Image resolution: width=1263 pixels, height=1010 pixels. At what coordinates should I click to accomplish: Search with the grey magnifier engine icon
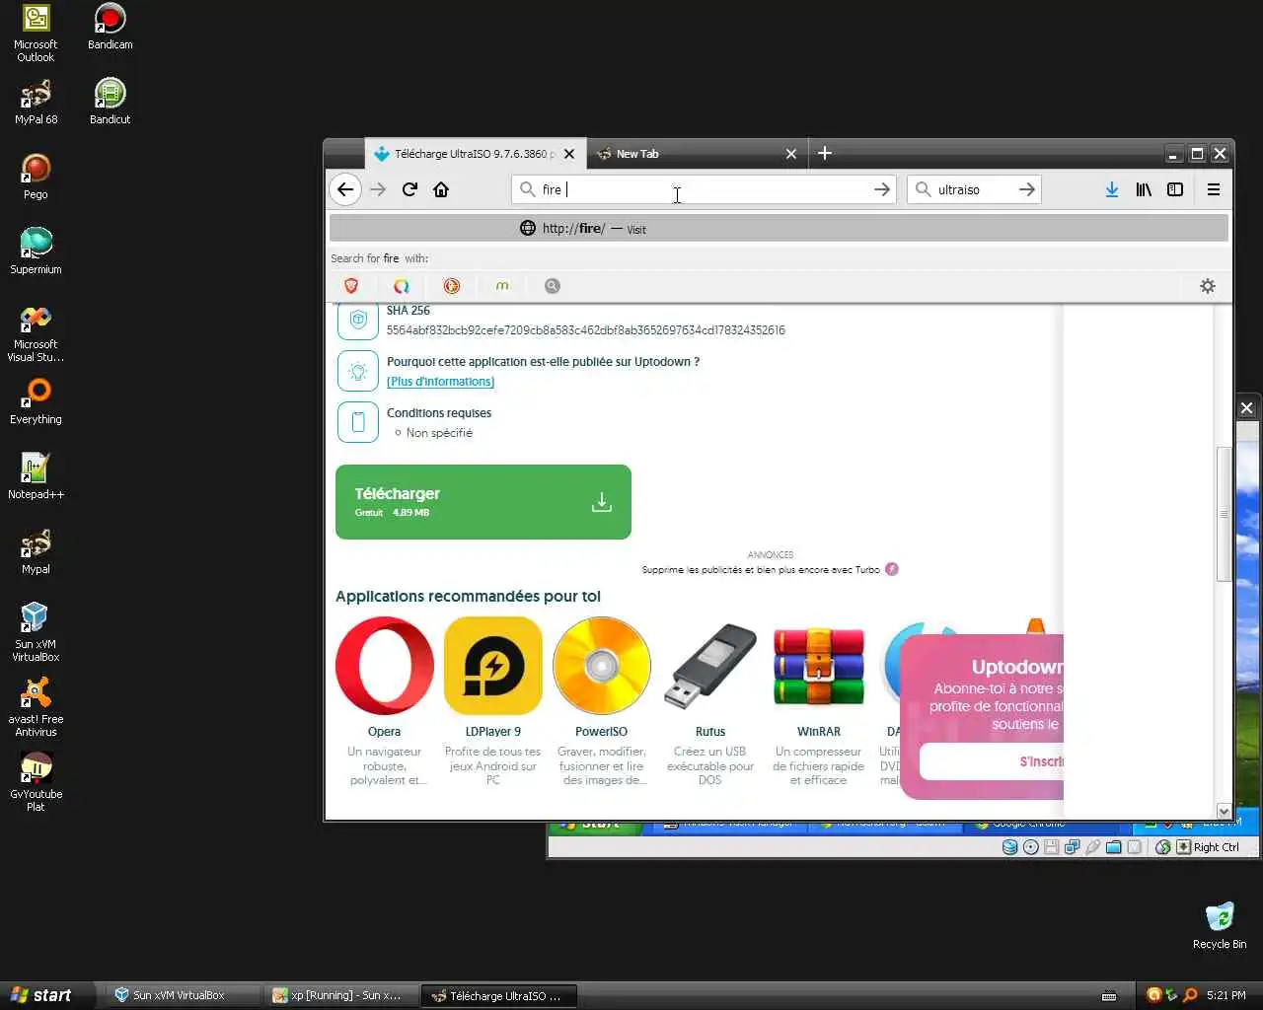point(553,286)
